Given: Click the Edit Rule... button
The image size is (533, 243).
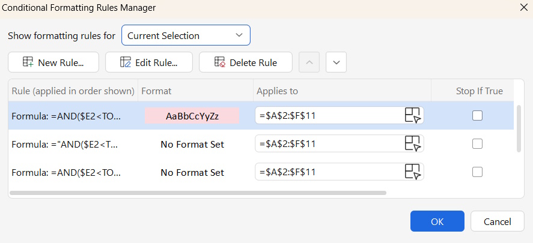Looking at the screenshot, I should tap(149, 62).
